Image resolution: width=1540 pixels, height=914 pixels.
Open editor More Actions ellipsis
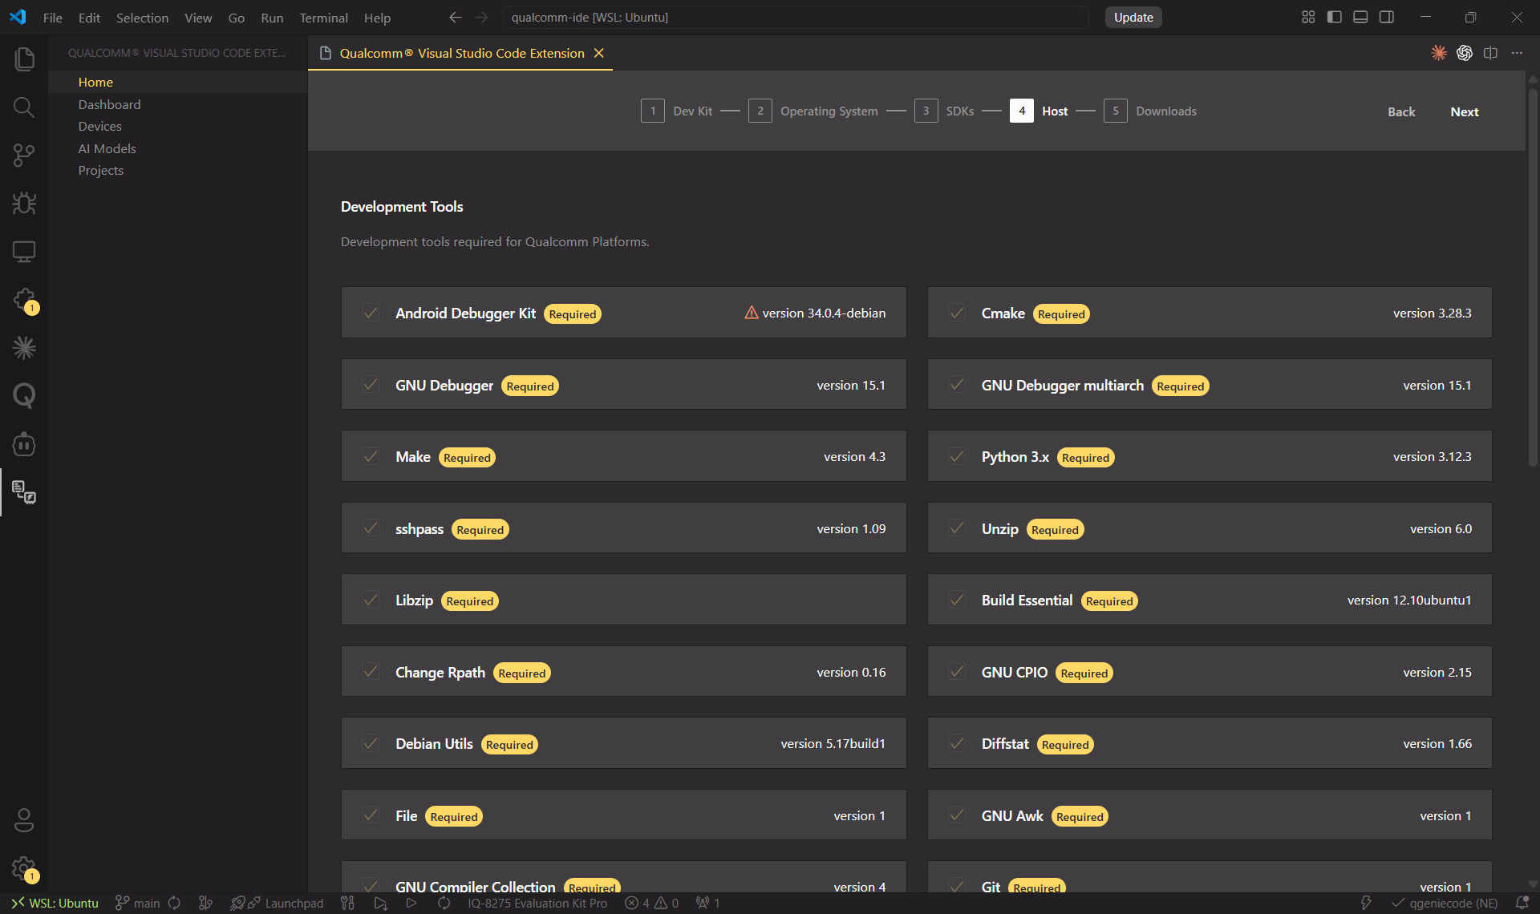tap(1517, 53)
